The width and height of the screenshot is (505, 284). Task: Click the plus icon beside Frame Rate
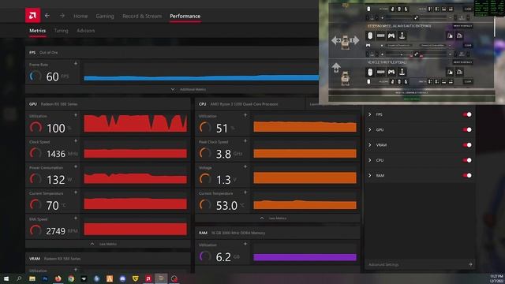[76, 63]
